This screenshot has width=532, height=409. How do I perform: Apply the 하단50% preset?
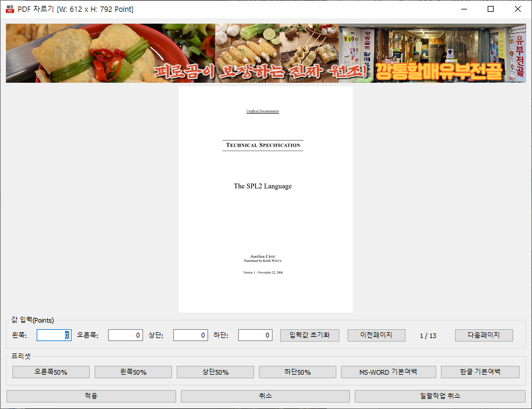(x=297, y=372)
